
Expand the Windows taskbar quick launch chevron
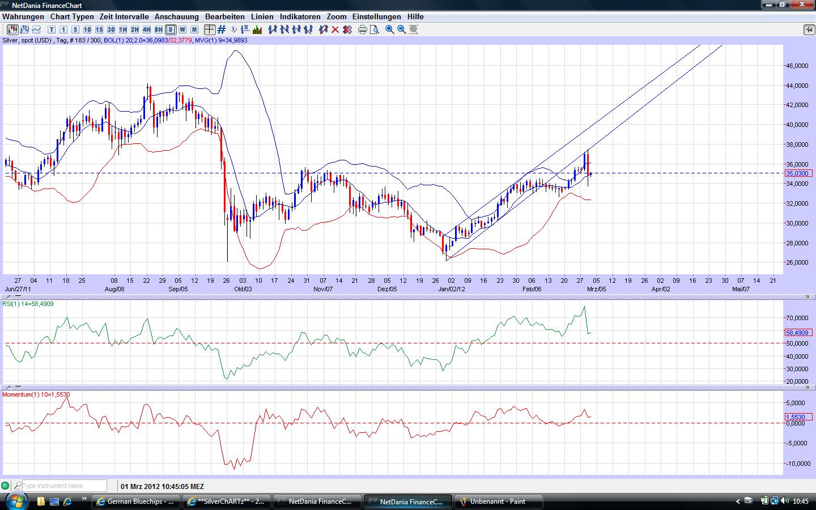84,499
